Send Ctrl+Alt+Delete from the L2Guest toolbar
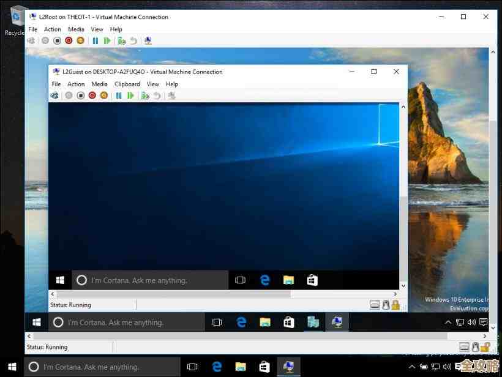Viewport: 502px width, 377px height. (54, 95)
